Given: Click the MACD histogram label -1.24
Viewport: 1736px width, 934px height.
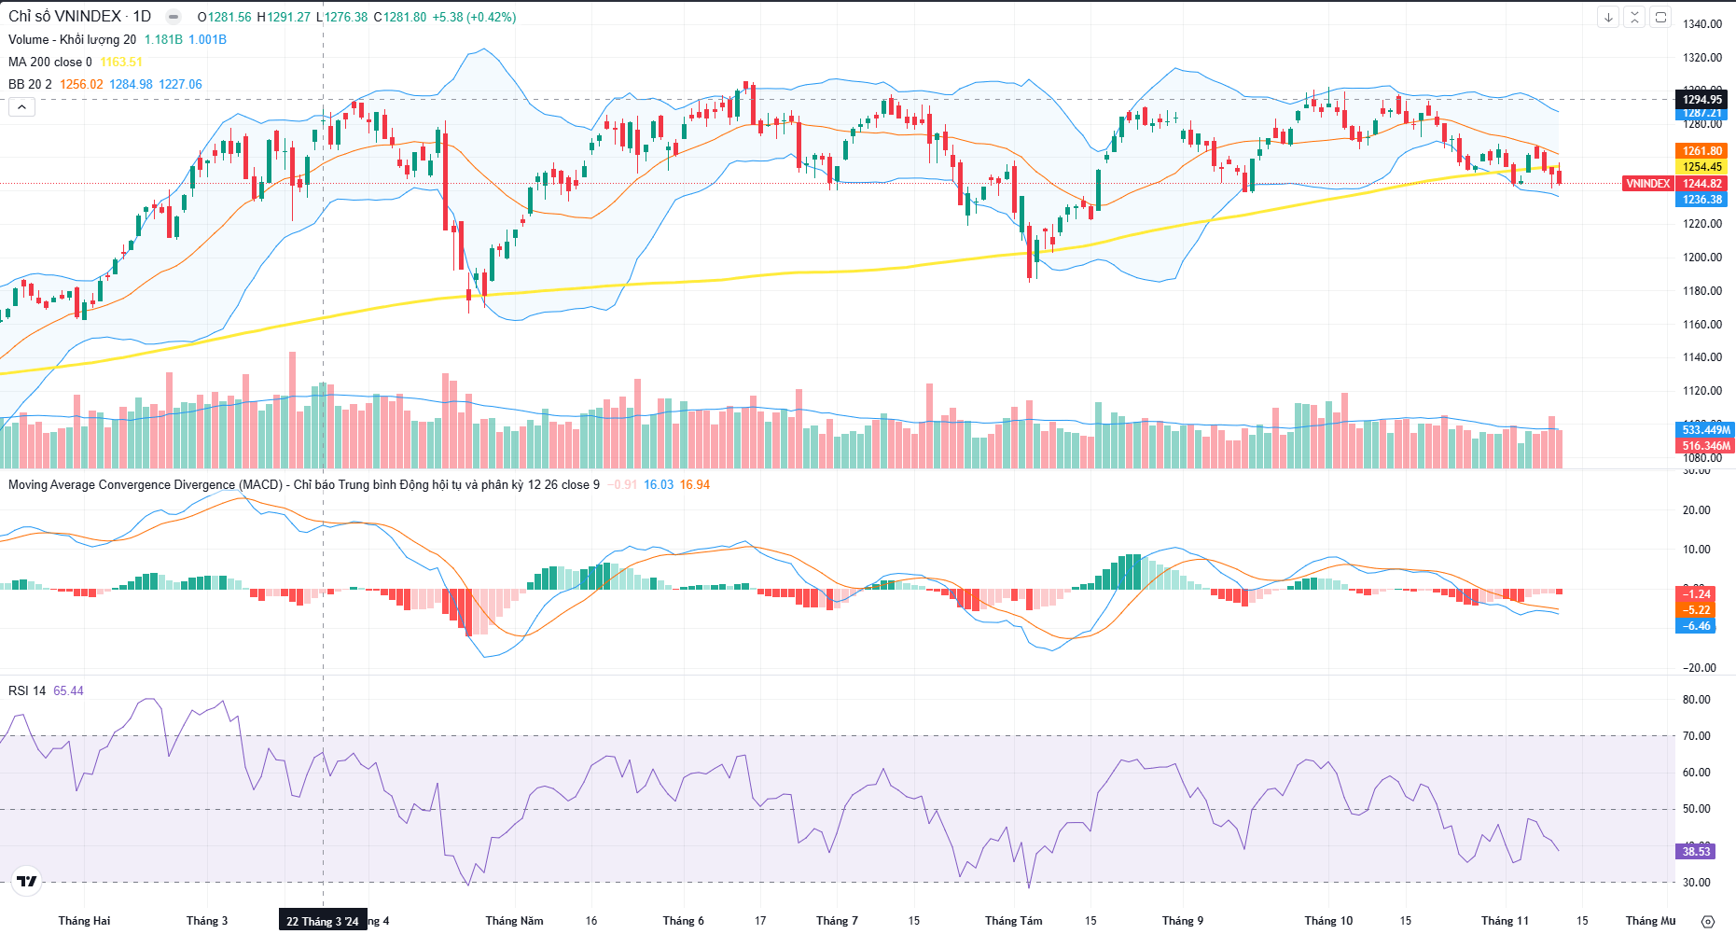Looking at the screenshot, I should click(1697, 594).
